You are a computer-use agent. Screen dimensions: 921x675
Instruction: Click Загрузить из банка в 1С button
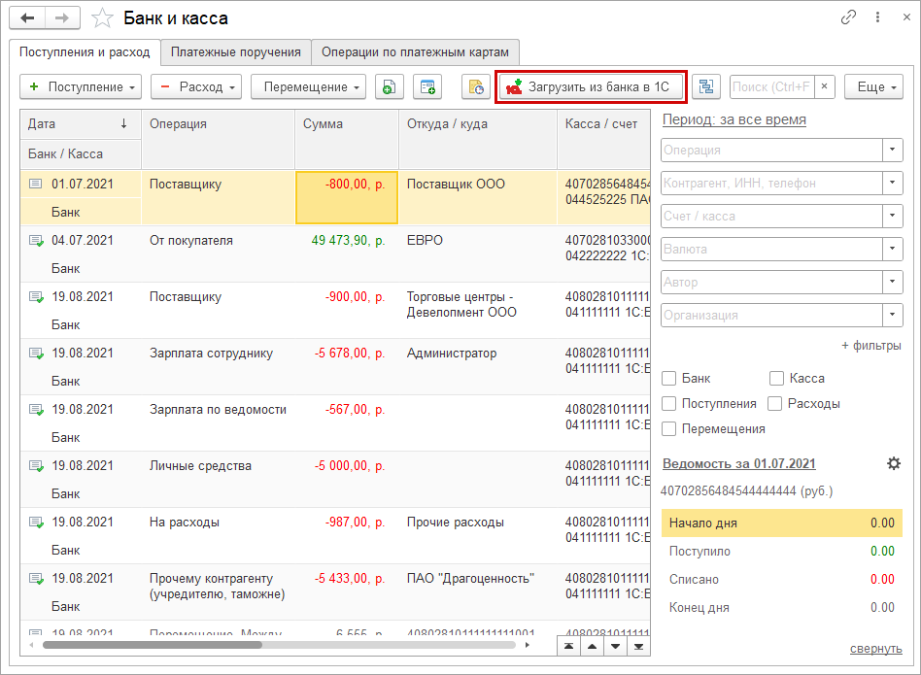pyautogui.click(x=591, y=87)
